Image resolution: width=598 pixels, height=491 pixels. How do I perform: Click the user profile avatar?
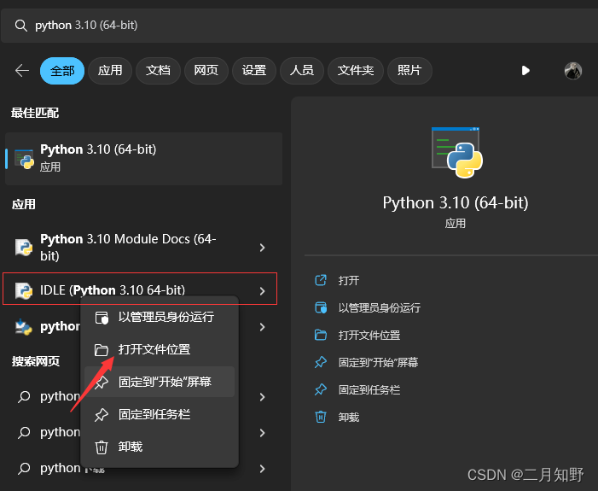[572, 71]
